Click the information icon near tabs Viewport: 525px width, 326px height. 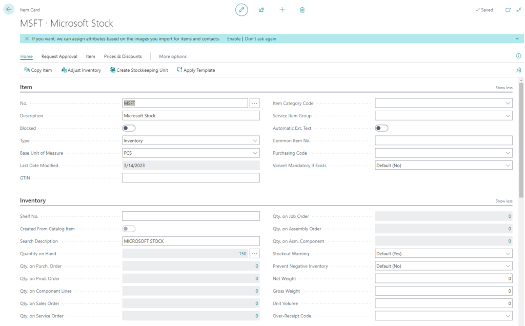click(518, 56)
